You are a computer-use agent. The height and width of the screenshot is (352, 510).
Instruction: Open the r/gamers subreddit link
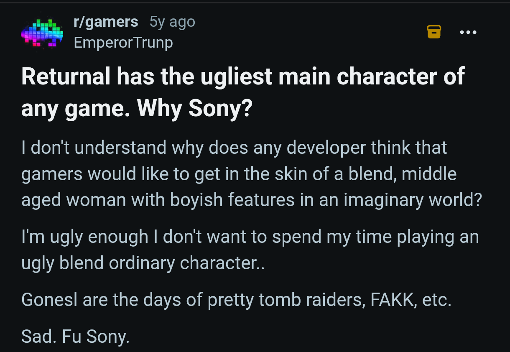pyautogui.click(x=106, y=22)
